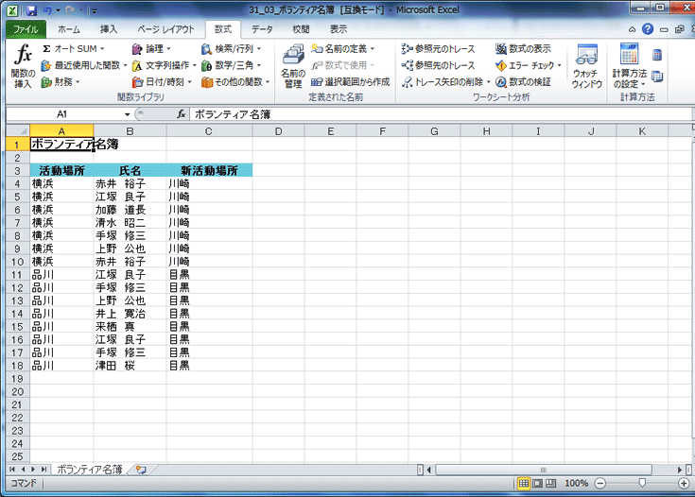Go to last sheet navigation arrow
Screen dimensions: 695x497
43,469
